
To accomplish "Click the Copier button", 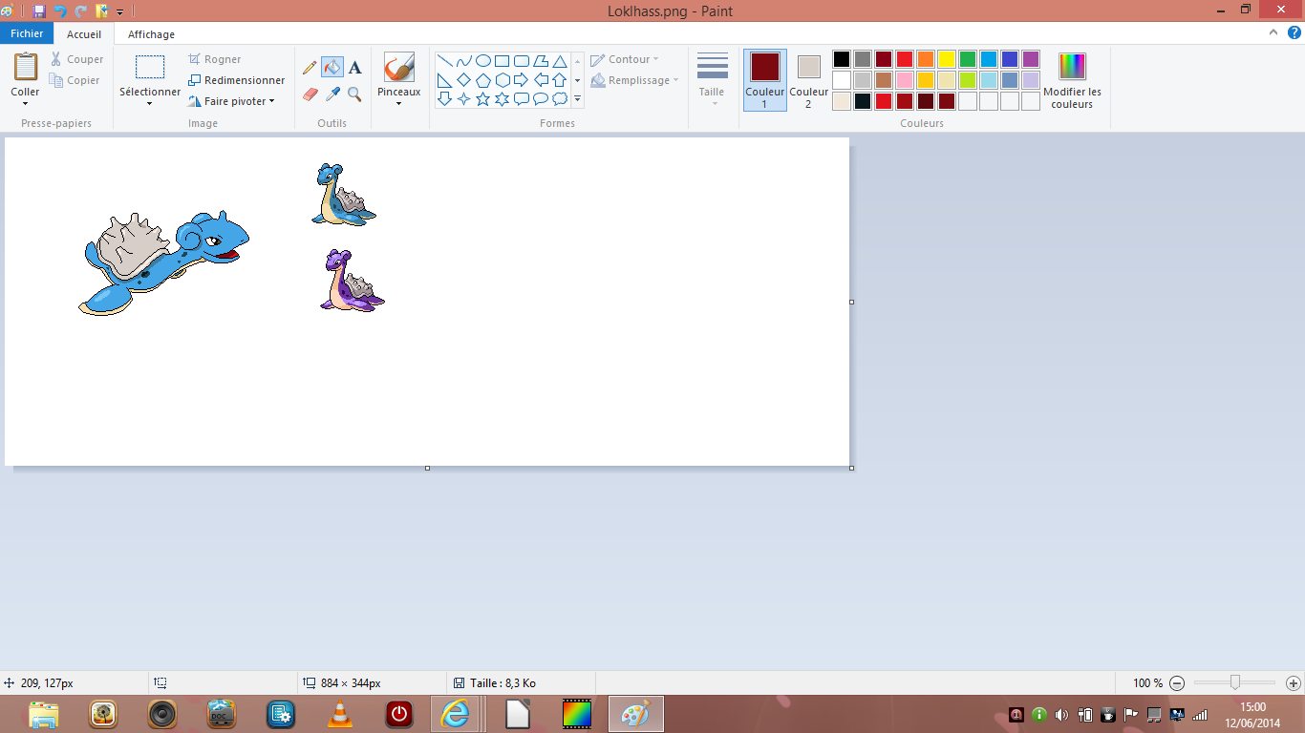I will tap(75, 80).
